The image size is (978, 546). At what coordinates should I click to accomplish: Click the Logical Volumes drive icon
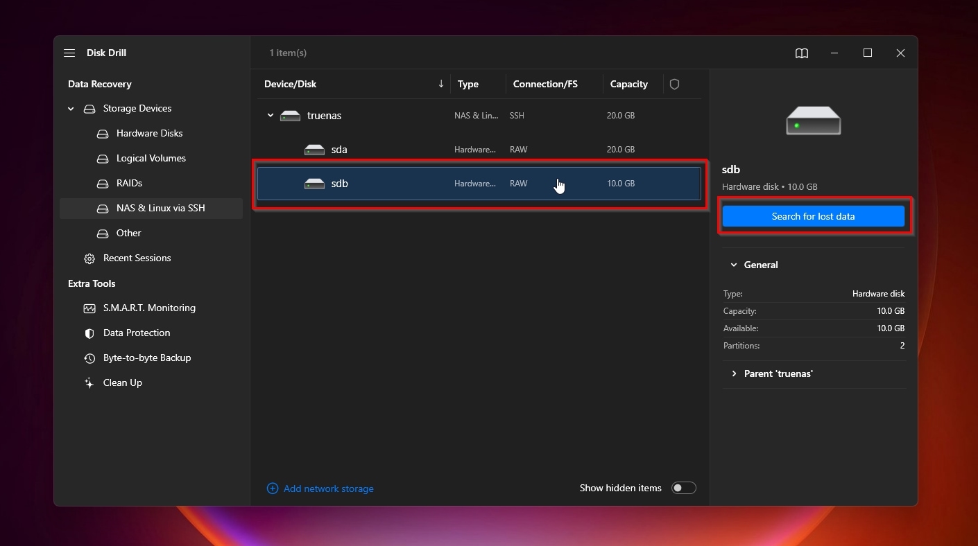click(x=103, y=159)
